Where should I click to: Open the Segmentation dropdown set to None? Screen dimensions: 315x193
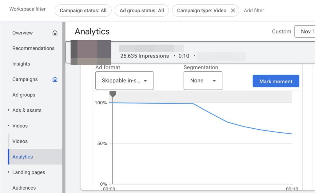click(203, 81)
